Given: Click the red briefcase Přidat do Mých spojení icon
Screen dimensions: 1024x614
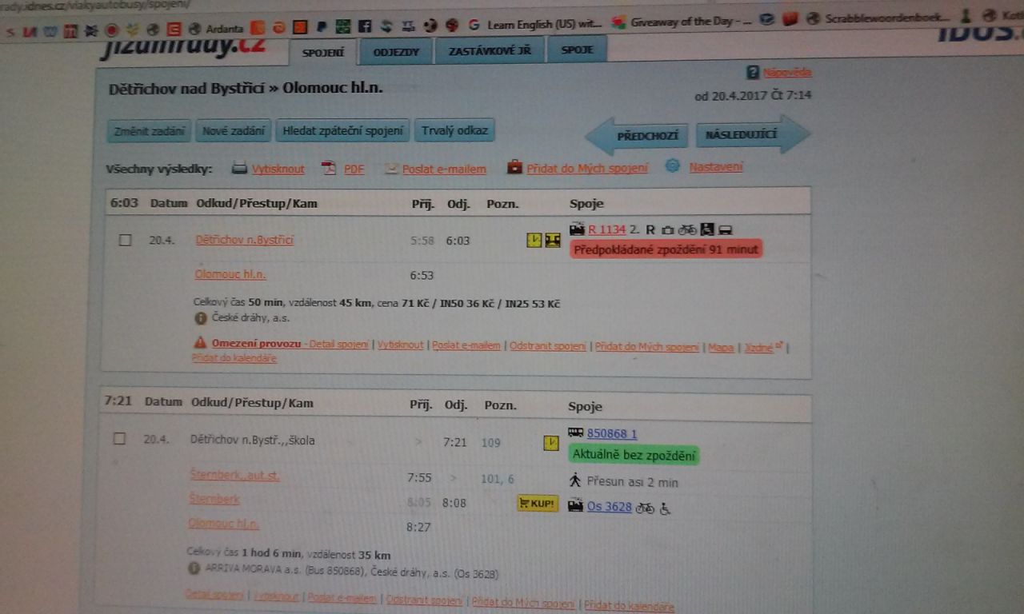Looking at the screenshot, I should [514, 167].
